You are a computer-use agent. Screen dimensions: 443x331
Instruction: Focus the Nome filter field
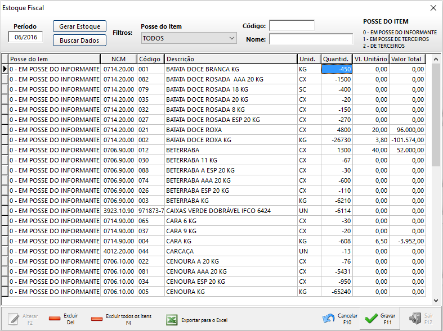[311, 39]
